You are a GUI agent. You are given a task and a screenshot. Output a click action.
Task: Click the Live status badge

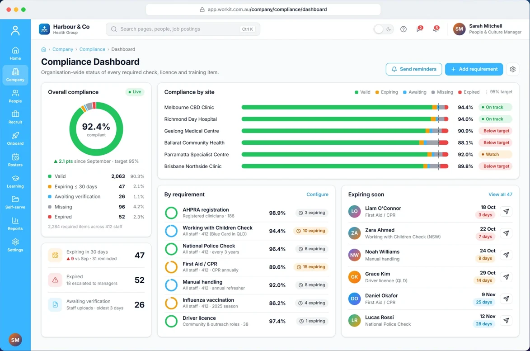(135, 92)
